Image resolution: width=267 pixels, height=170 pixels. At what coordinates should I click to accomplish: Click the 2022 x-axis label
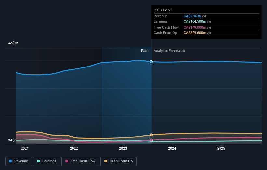(x=74, y=148)
